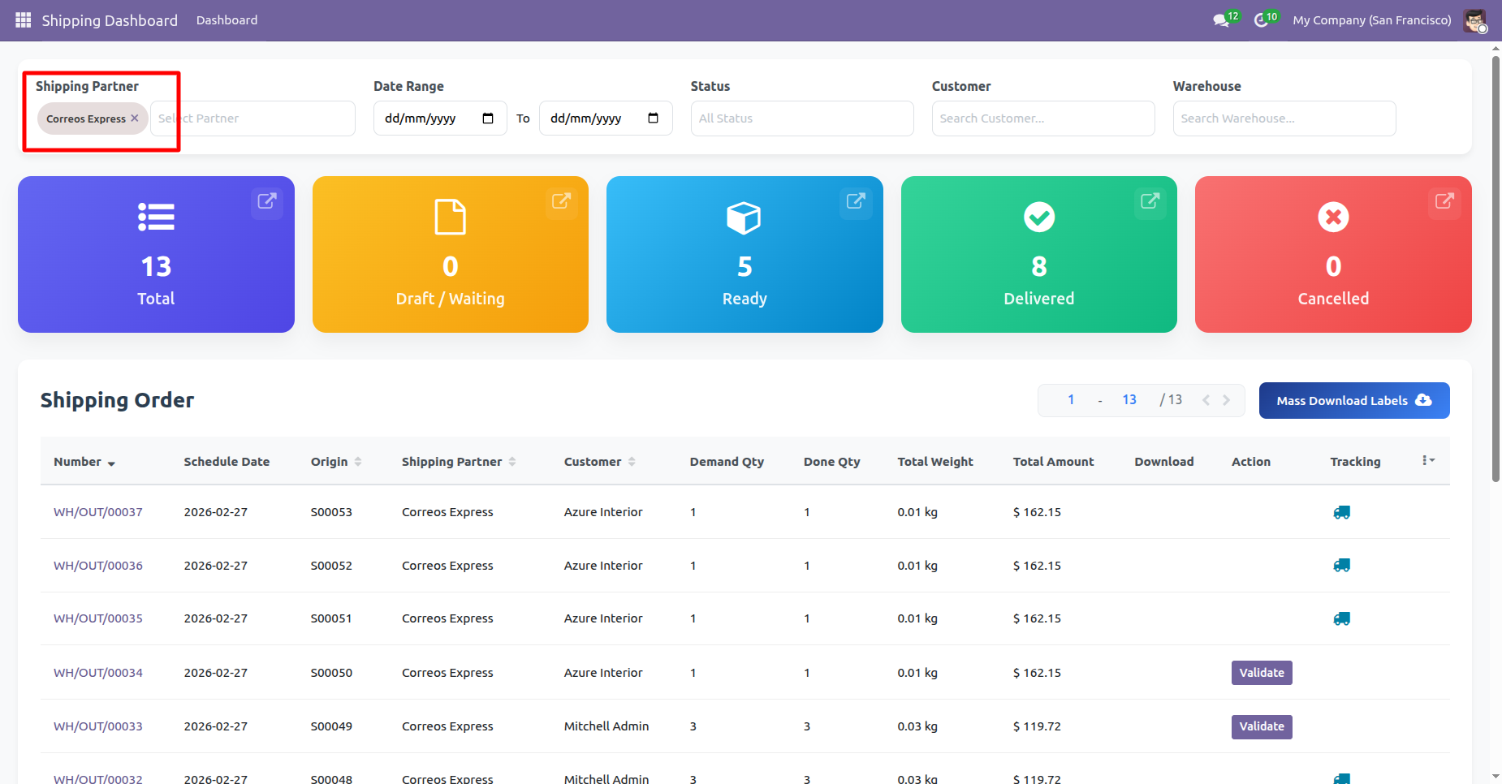The width and height of the screenshot is (1502, 784).
Task: Sort table by Customer column
Action: pyautogui.click(x=599, y=462)
